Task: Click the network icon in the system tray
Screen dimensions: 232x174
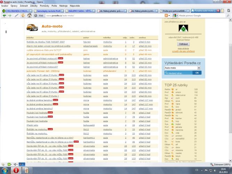Action: point(210,171)
